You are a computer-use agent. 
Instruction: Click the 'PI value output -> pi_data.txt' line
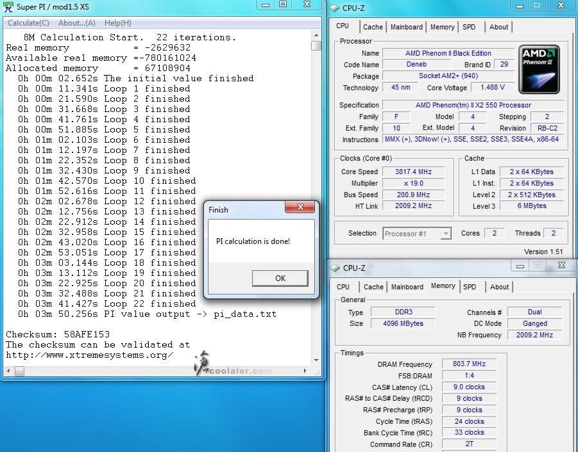click(148, 314)
